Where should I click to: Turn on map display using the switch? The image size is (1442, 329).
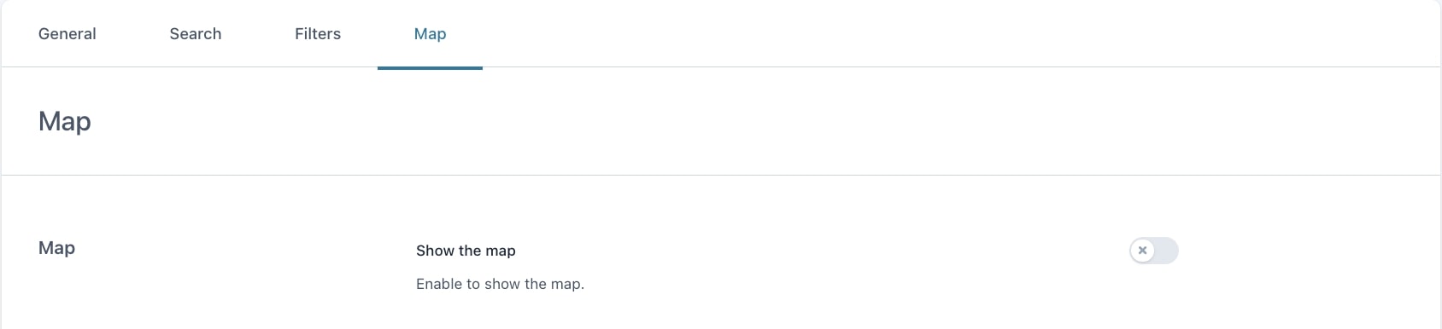pyautogui.click(x=1154, y=251)
